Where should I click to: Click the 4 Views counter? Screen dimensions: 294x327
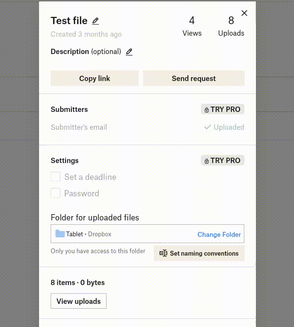point(192,26)
